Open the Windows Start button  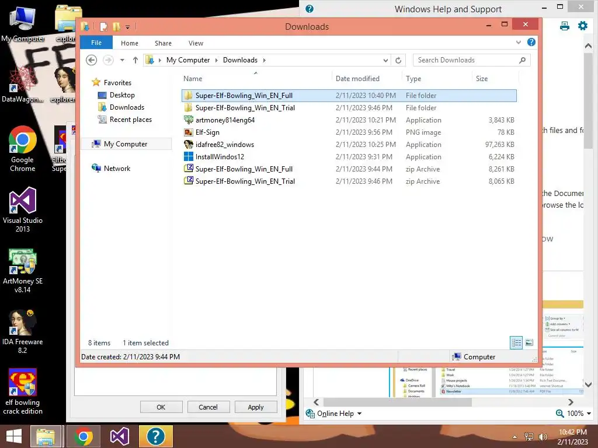coord(14,436)
